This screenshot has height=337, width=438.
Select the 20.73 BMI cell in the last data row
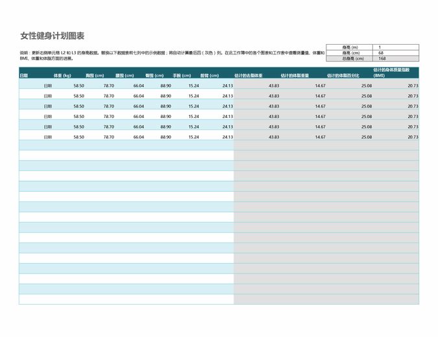(x=413, y=137)
